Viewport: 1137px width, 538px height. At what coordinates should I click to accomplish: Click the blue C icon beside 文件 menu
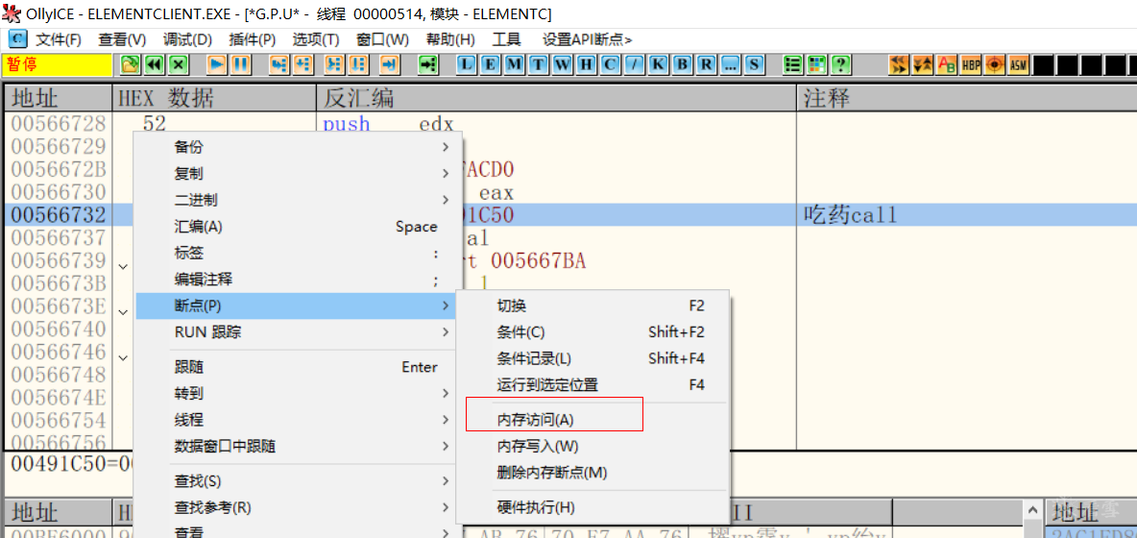click(17, 39)
